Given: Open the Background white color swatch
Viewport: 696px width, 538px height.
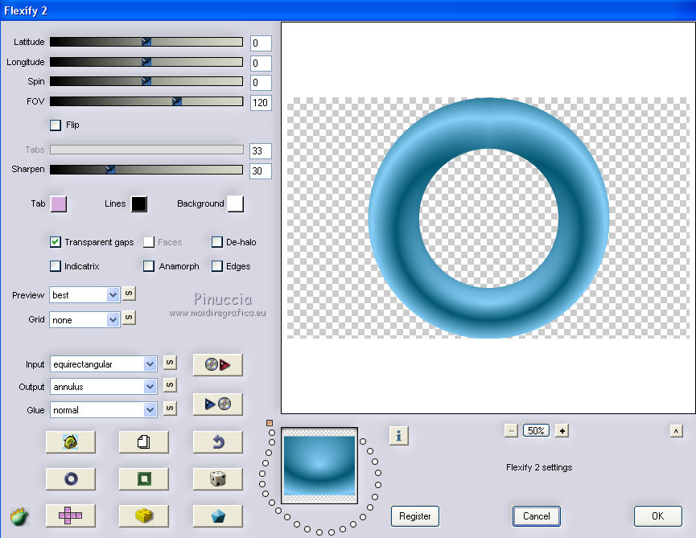Looking at the screenshot, I should tap(235, 204).
